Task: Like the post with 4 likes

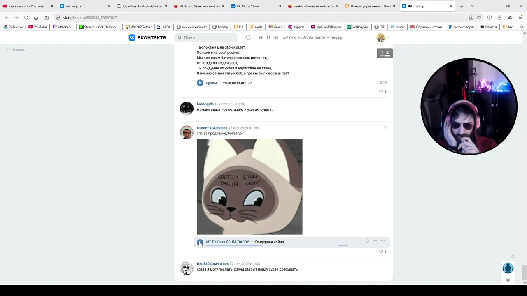Action: tap(383, 92)
